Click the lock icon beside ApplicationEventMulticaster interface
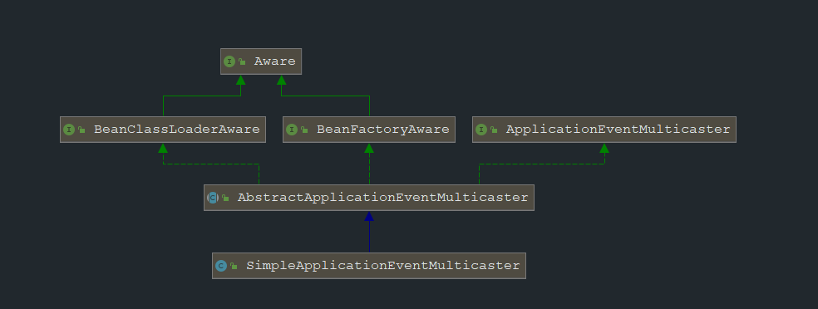This screenshot has width=818, height=309. click(x=494, y=130)
